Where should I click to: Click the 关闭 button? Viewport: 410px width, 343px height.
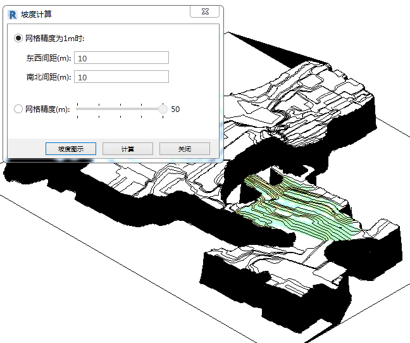(x=184, y=149)
